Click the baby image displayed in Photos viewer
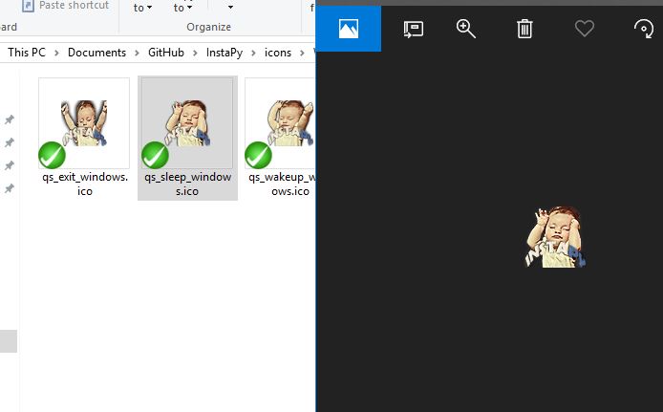This screenshot has width=663, height=412. [x=555, y=237]
